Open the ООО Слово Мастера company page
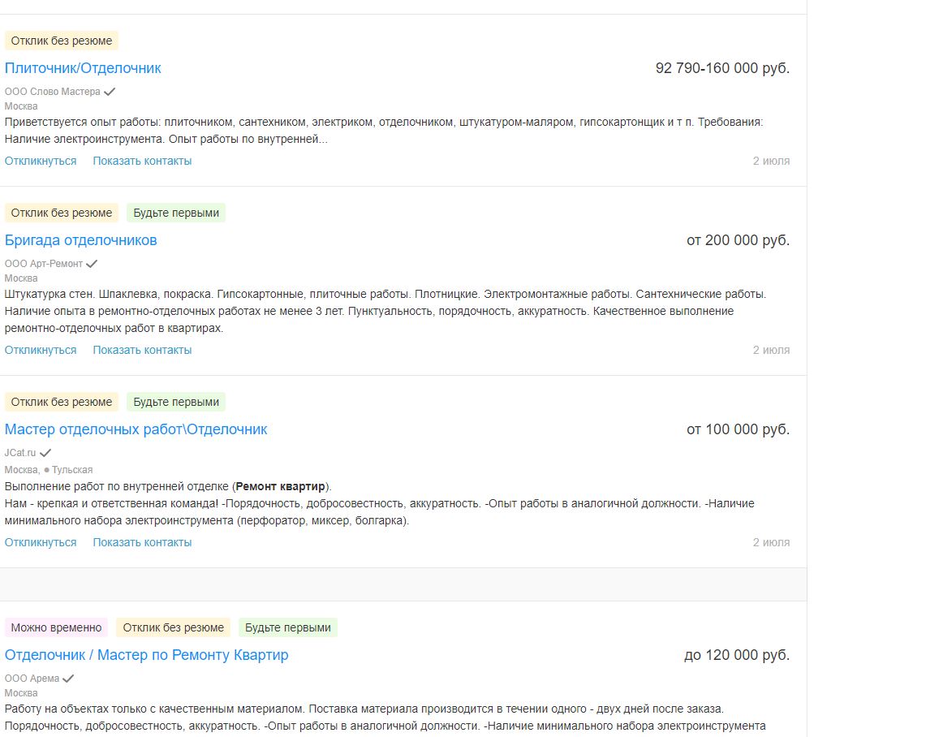Image resolution: width=943 pixels, height=737 pixels. tap(53, 92)
